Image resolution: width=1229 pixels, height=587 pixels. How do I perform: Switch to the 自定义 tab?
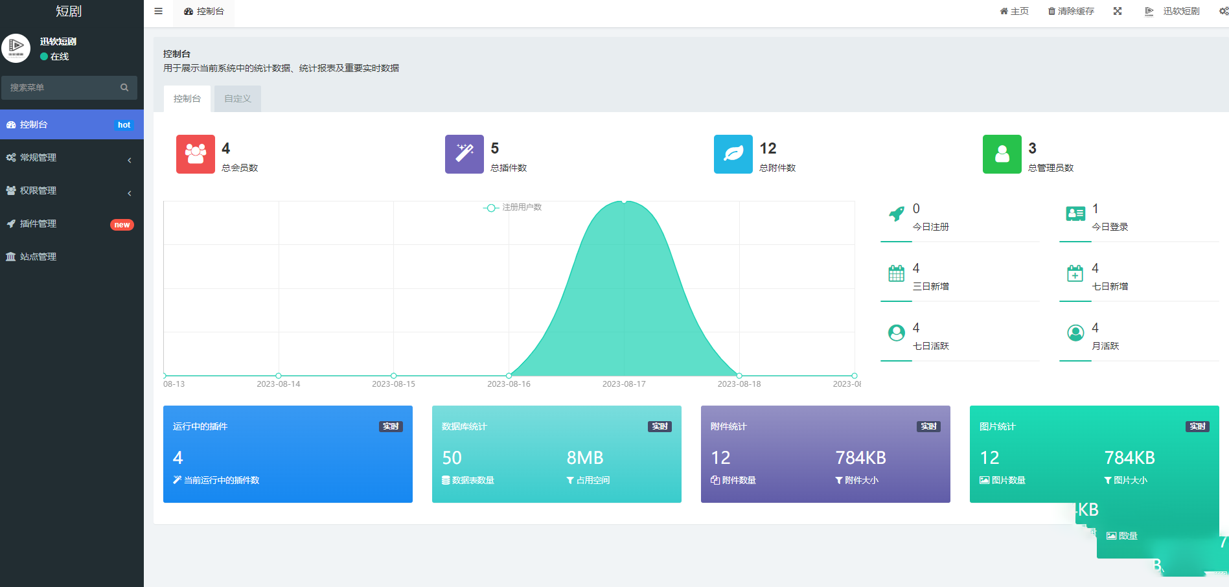point(237,98)
